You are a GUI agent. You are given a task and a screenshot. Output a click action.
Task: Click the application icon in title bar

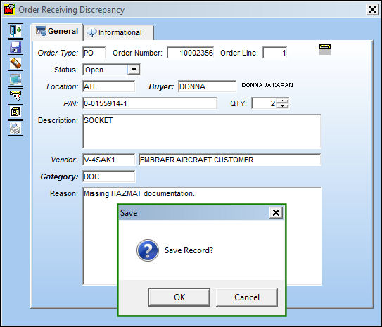coord(10,10)
